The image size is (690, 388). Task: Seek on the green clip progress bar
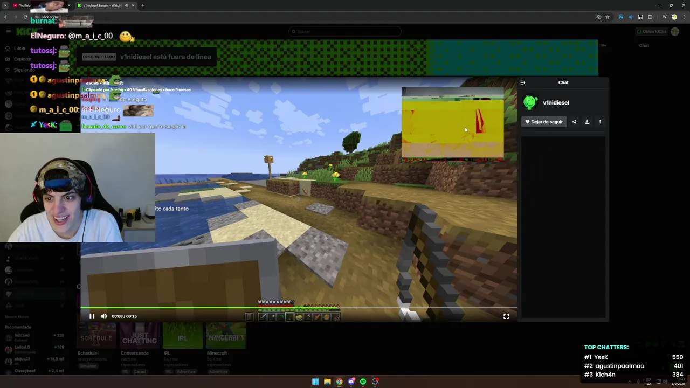pos(299,308)
